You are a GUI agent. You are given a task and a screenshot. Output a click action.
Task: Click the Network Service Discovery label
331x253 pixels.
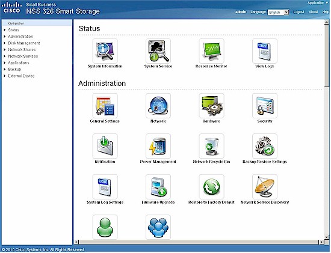265,202
